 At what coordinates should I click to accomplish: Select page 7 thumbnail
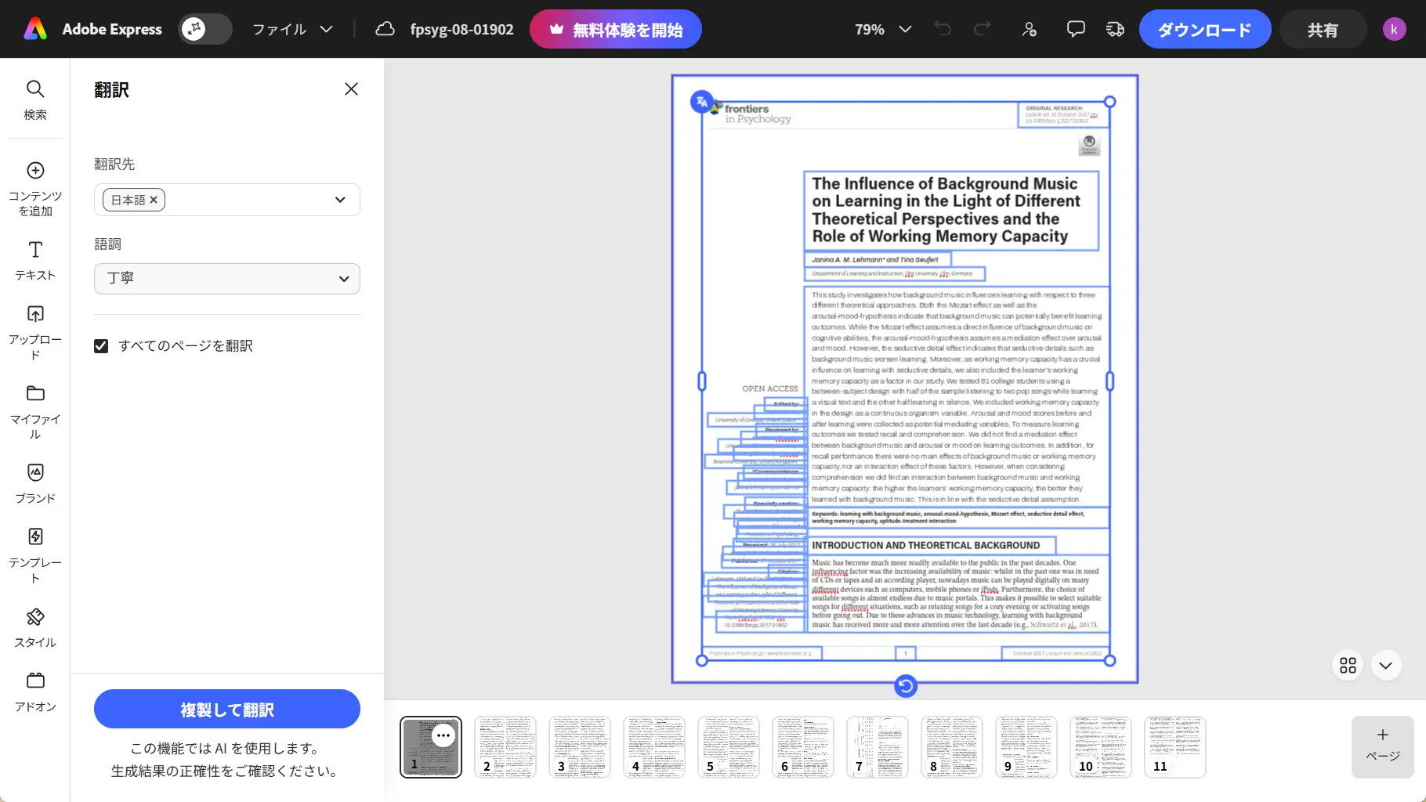pyautogui.click(x=878, y=747)
